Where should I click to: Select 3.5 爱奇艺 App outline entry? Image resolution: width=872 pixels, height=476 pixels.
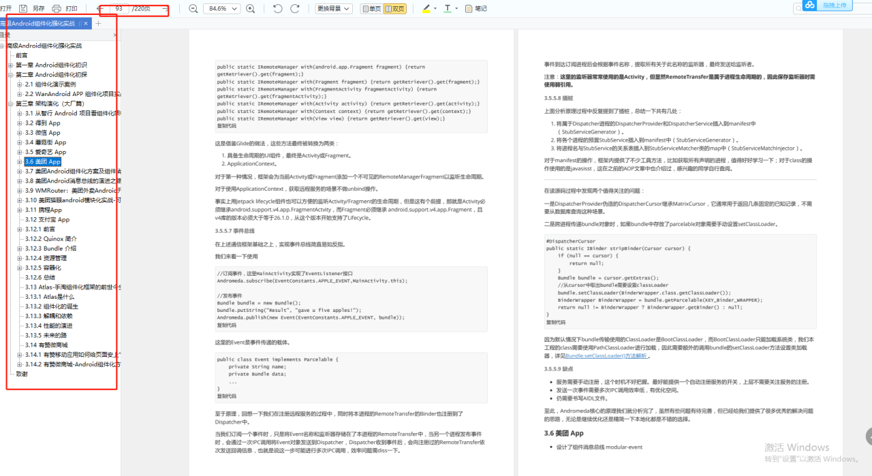point(46,152)
